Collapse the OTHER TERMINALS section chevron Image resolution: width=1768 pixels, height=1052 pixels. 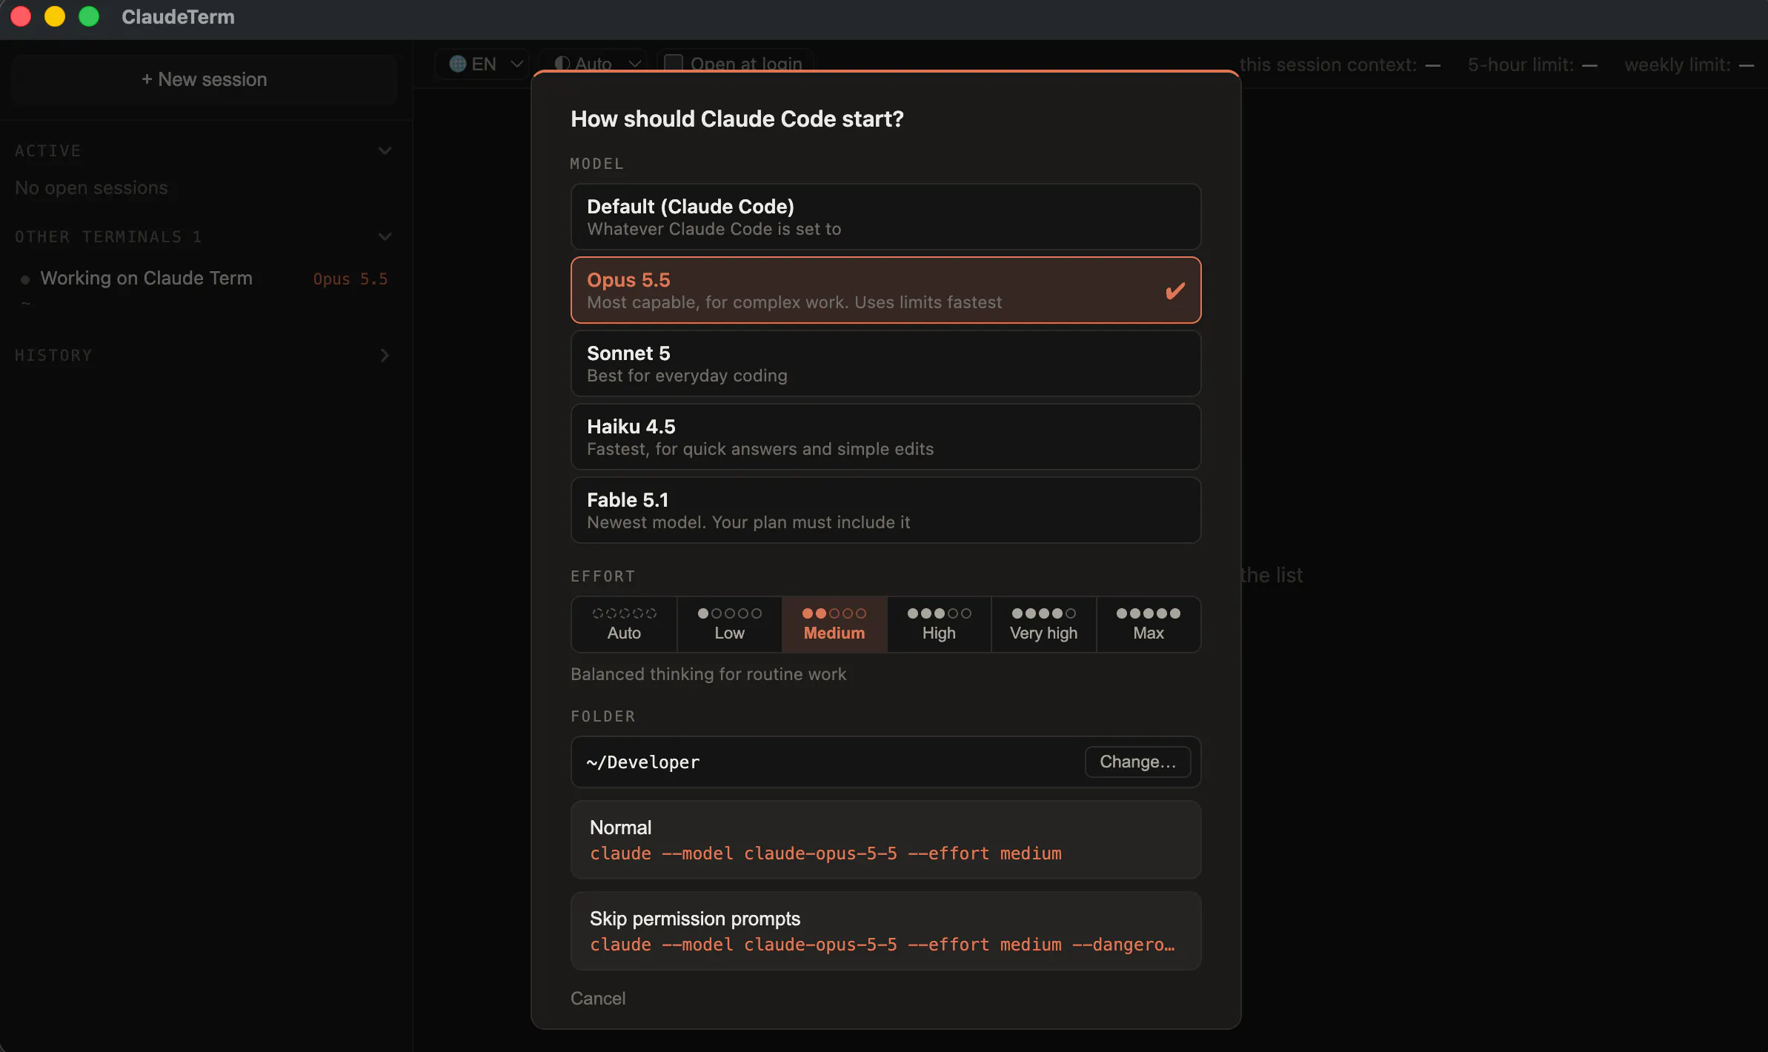coord(385,237)
